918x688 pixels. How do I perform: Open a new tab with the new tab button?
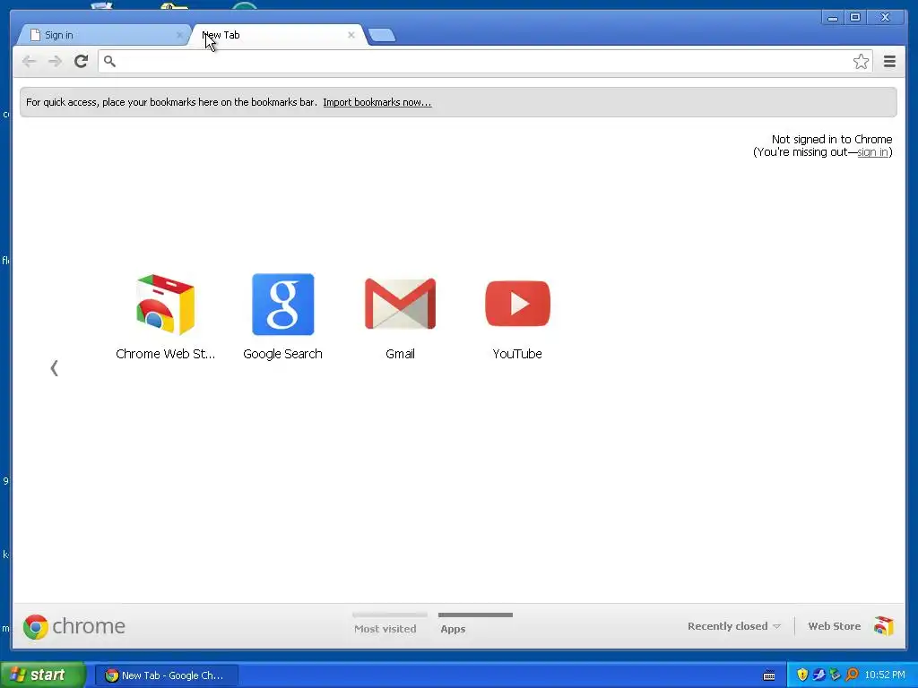click(x=382, y=36)
